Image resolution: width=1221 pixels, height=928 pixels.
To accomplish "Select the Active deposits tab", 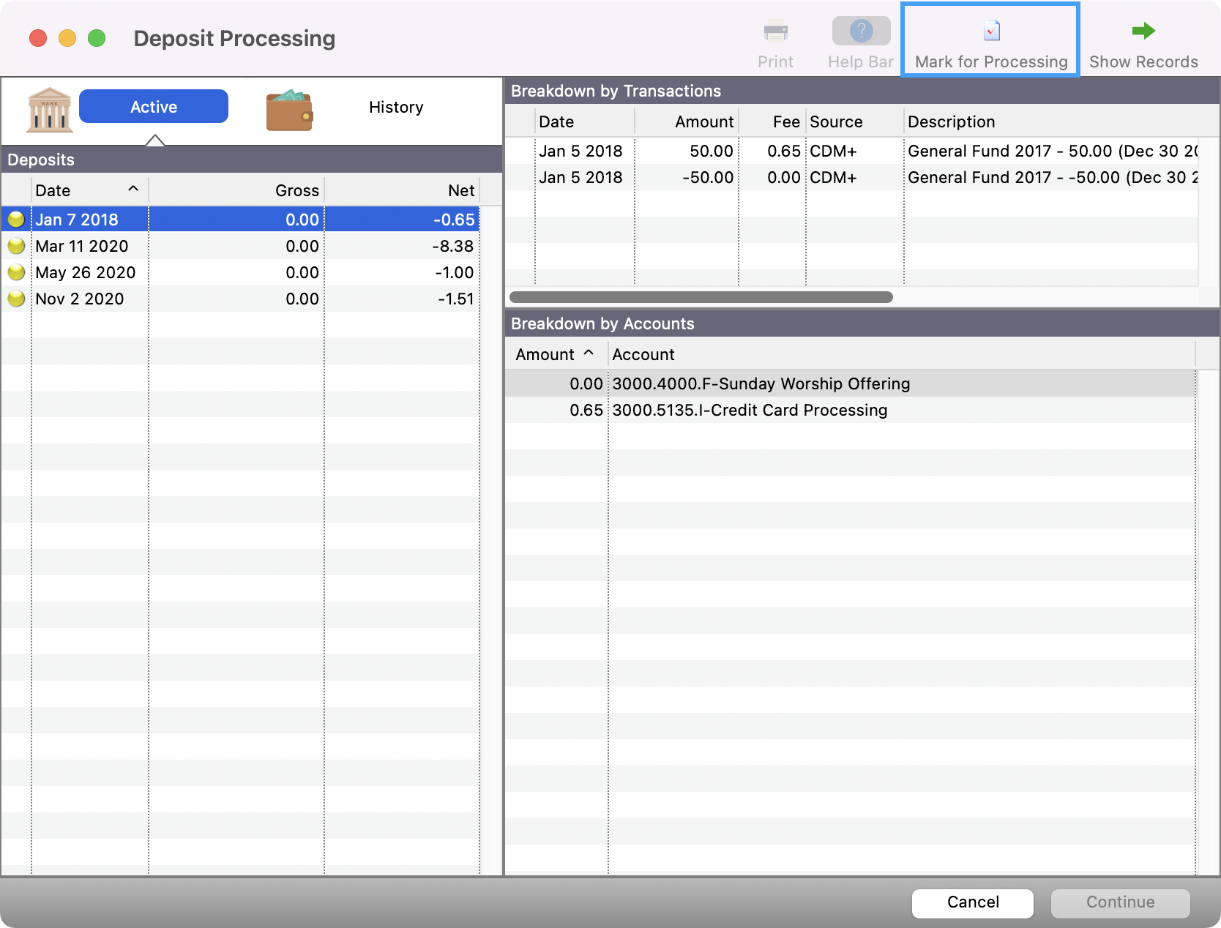I will point(153,106).
